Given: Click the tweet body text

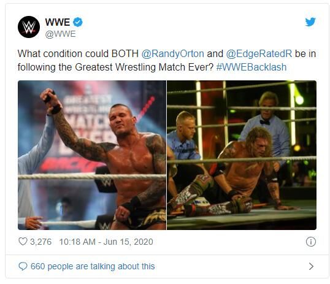Looking at the screenshot, I should tap(167, 61).
